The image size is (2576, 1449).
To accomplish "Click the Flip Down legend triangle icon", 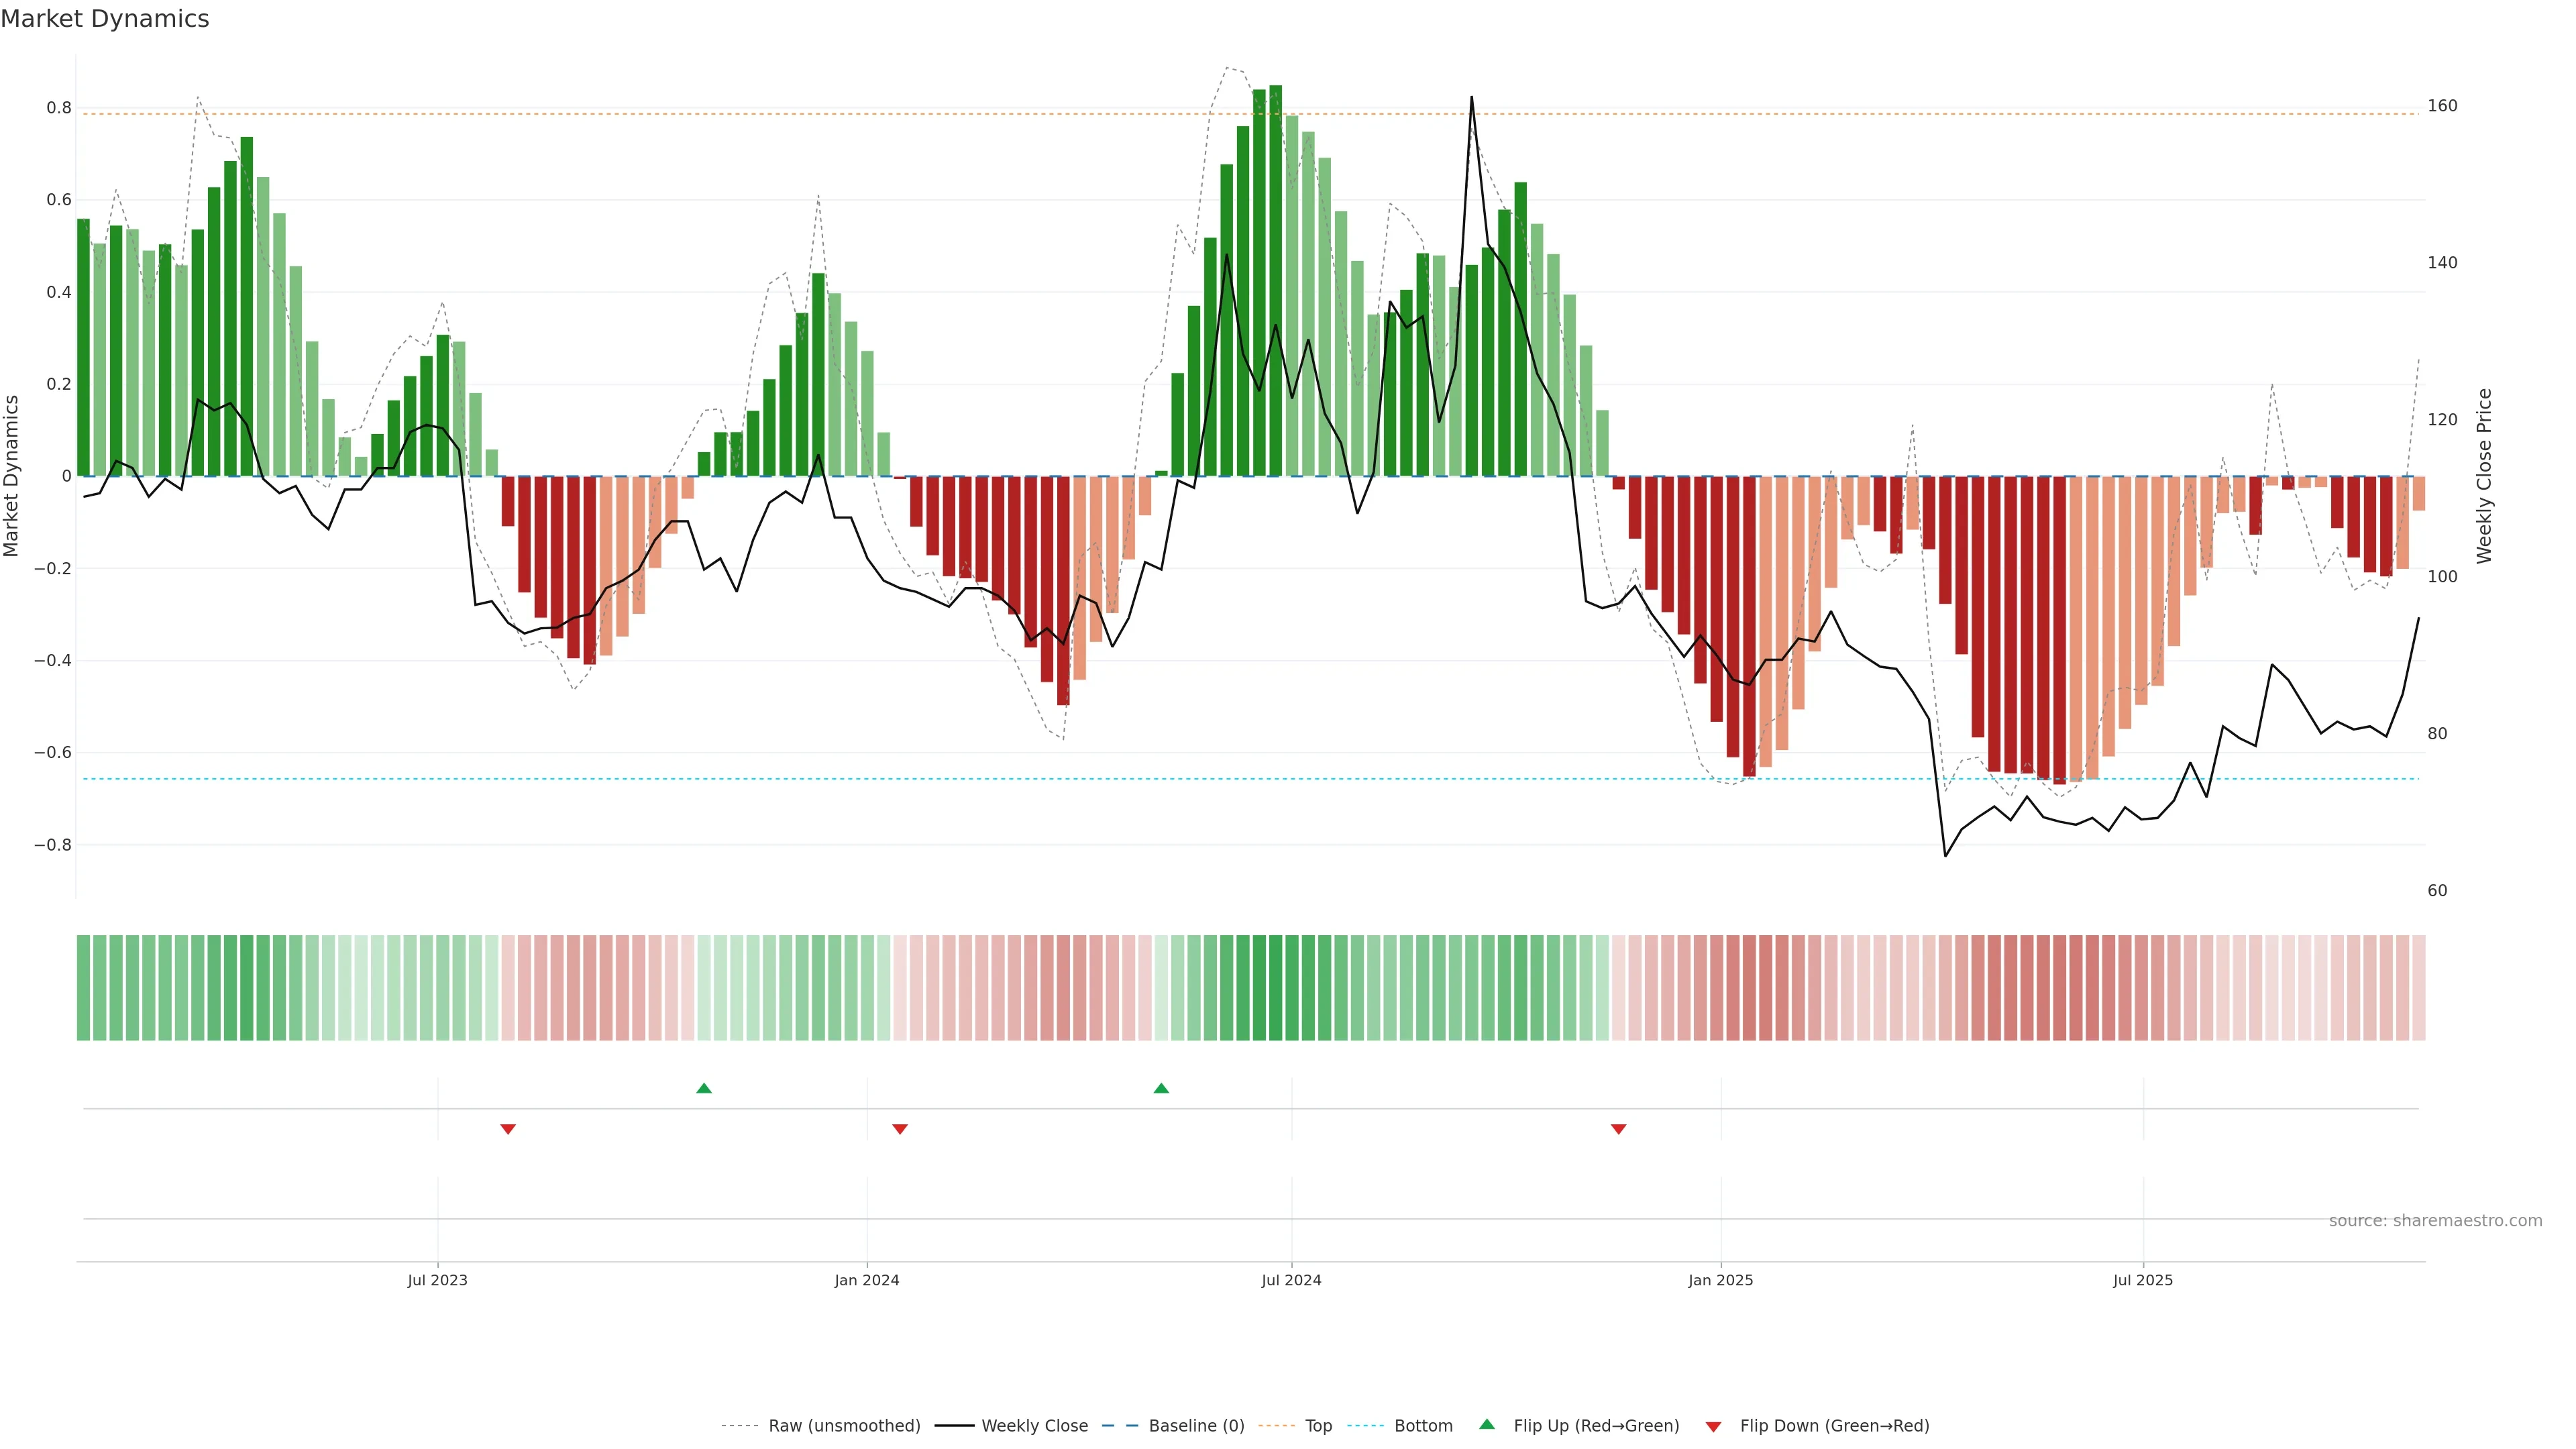I will pyautogui.click(x=1713, y=1427).
